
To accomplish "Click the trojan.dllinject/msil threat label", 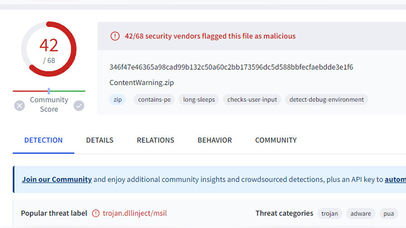I will point(135,213).
